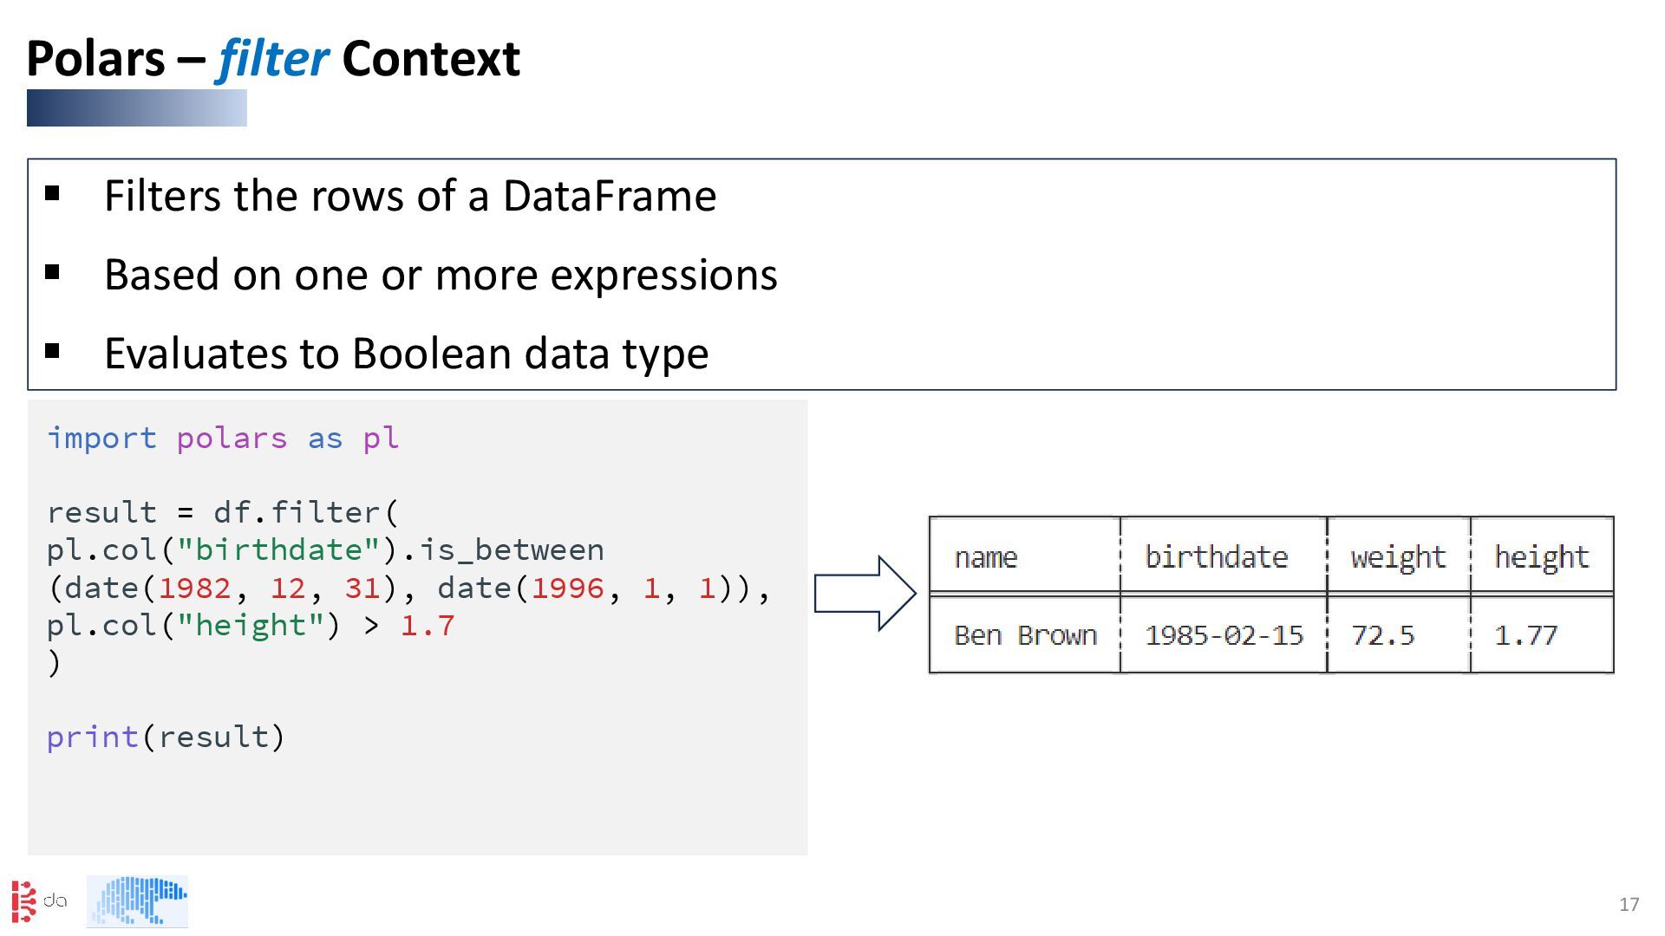Viewport: 1665px width, 936px height.
Task: Click the slide title Polars filter Context
Action: (272, 59)
